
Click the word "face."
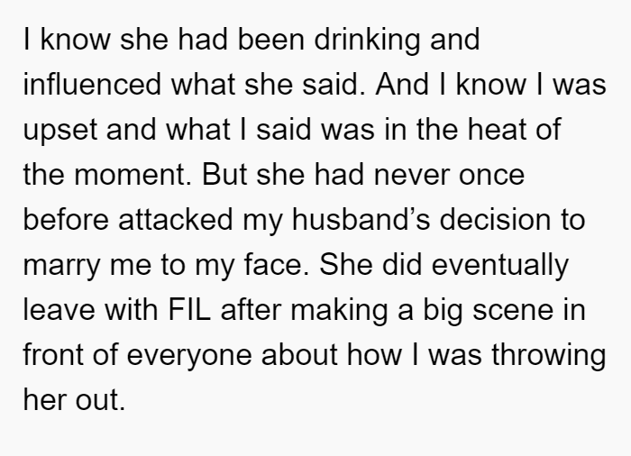[277, 265]
